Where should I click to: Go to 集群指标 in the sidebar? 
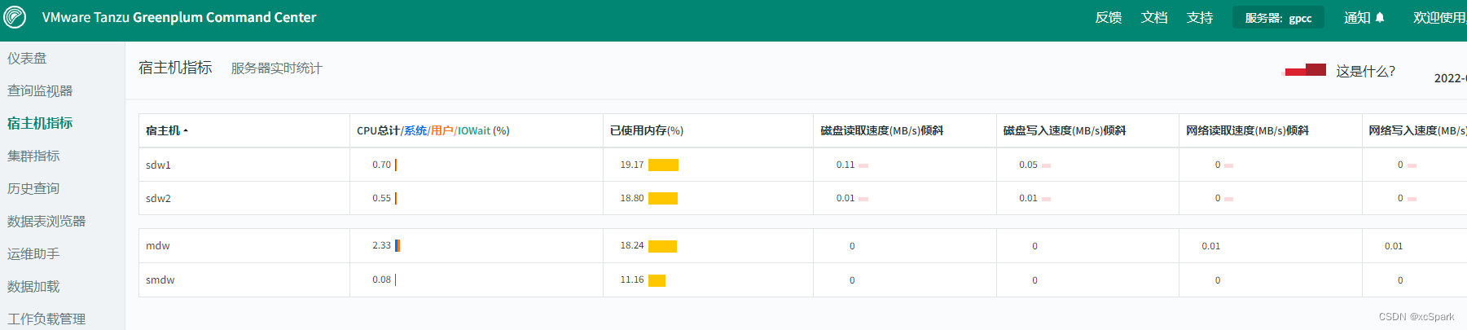point(33,156)
